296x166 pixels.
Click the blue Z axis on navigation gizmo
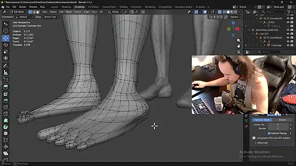[x=233, y=23]
